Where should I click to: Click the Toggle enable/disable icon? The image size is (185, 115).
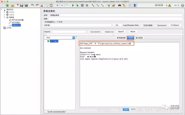[x=67, y=6]
